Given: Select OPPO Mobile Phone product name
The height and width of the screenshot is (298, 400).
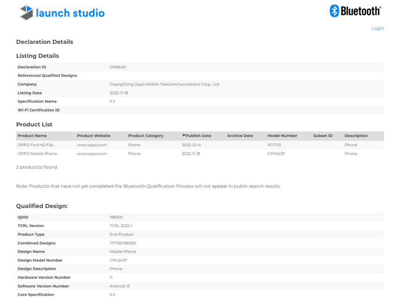Looking at the screenshot, I should pyautogui.click(x=37, y=154).
